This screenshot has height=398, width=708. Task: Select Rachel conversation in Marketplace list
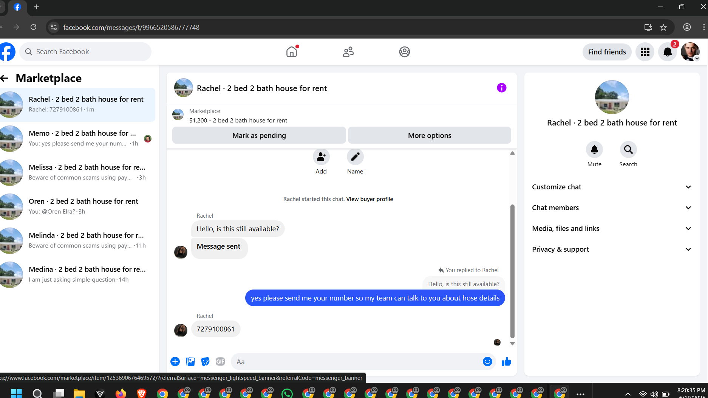(77, 105)
